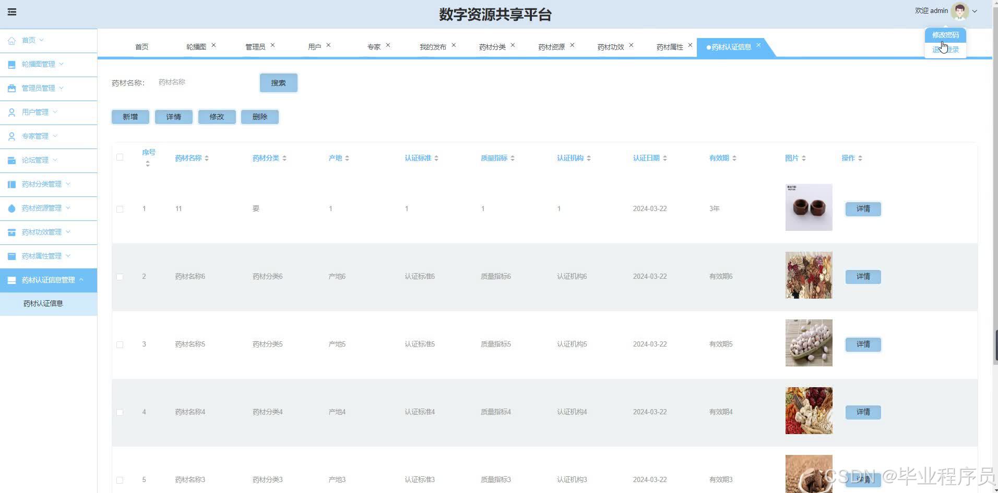Click the 新增 button
Screen dimensions: 998x493
coord(130,117)
